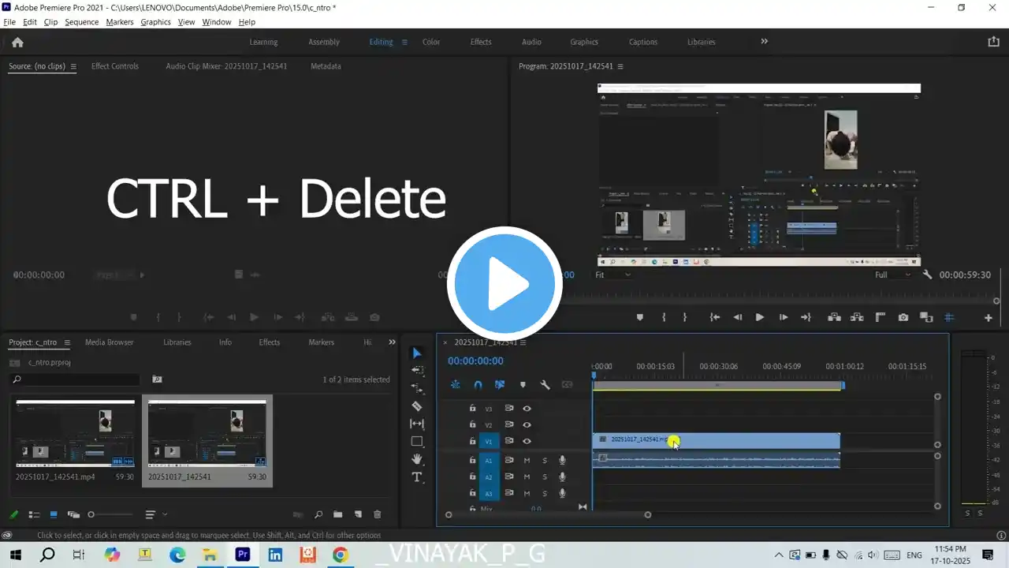The width and height of the screenshot is (1009, 568).
Task: Select the Hand tool
Action: pos(417,459)
